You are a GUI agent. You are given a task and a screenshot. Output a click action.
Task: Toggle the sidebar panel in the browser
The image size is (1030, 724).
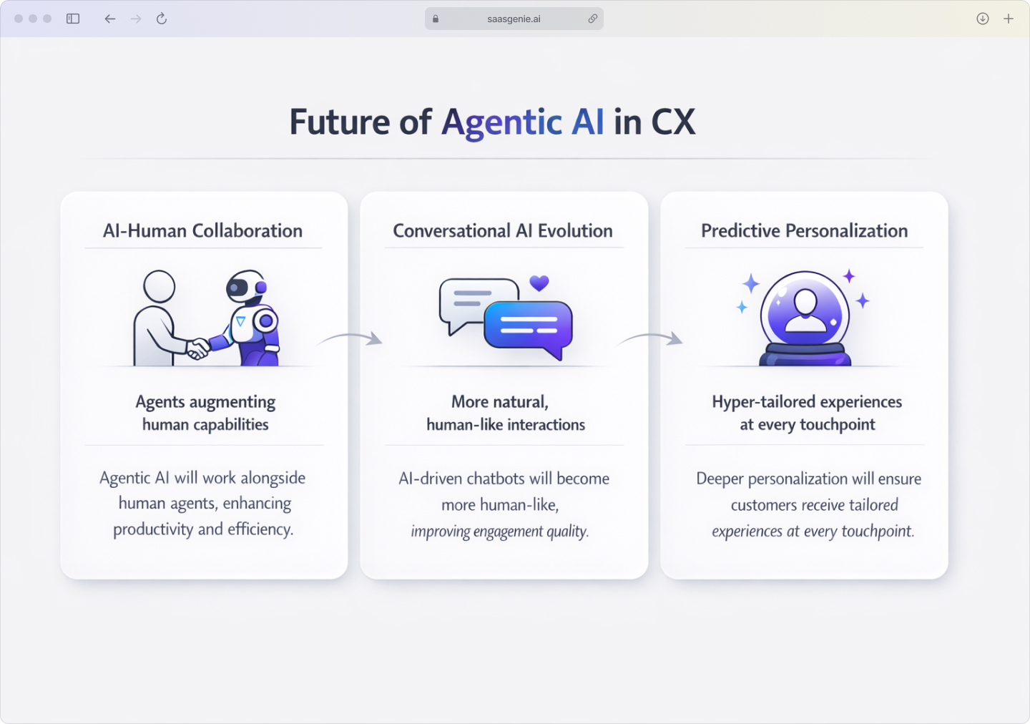tap(72, 19)
